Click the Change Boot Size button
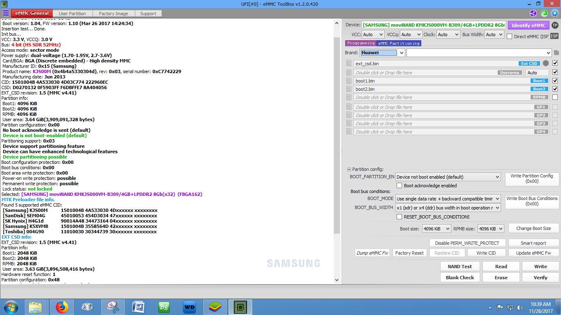 click(x=533, y=228)
